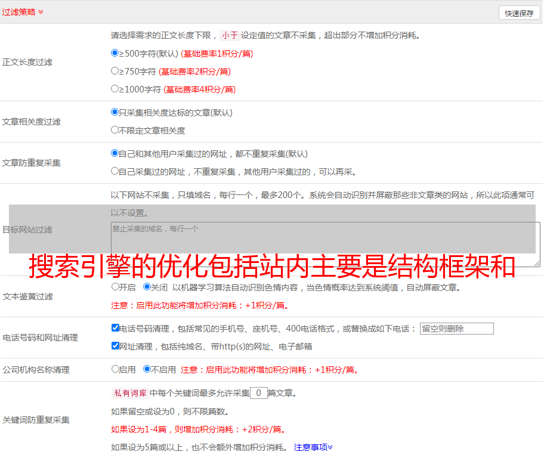Select 不启用 for 公司机构名称清理
Screen dimensions: 544x458
tap(147, 369)
